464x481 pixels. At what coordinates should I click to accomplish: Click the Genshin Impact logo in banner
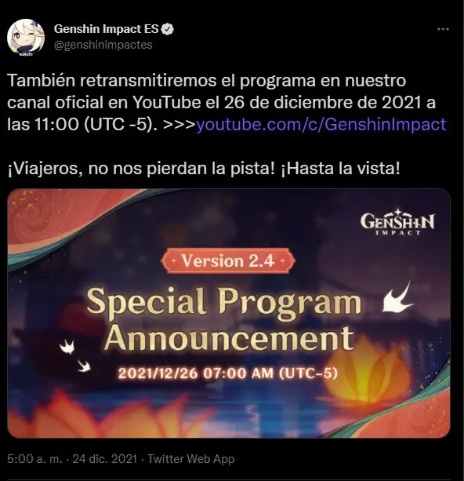click(x=397, y=222)
